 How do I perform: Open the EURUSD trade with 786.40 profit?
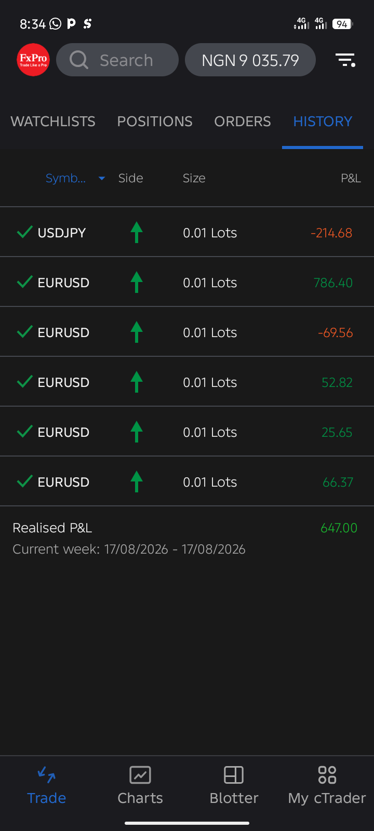click(x=187, y=282)
